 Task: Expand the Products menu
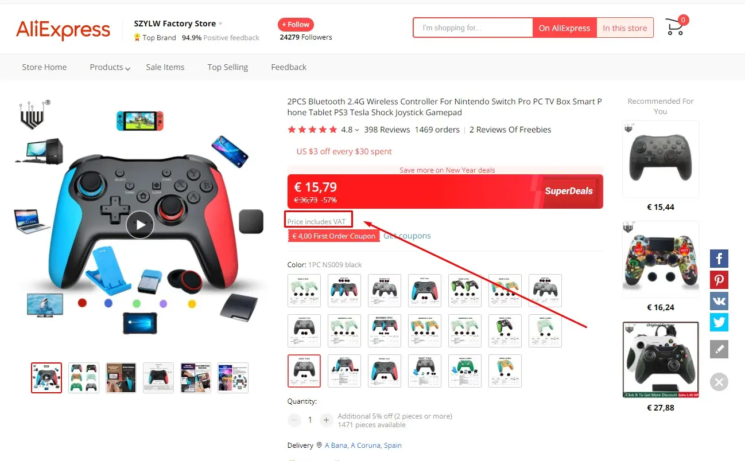pos(110,67)
